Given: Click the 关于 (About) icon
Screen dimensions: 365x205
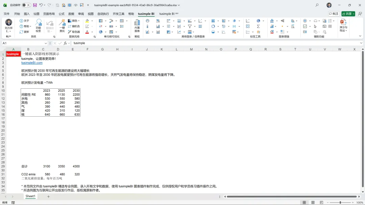Looking at the screenshot, I should pyautogui.click(x=21, y=21).
